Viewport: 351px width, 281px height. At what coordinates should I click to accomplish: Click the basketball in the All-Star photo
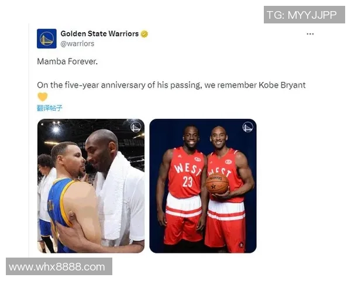(218, 183)
